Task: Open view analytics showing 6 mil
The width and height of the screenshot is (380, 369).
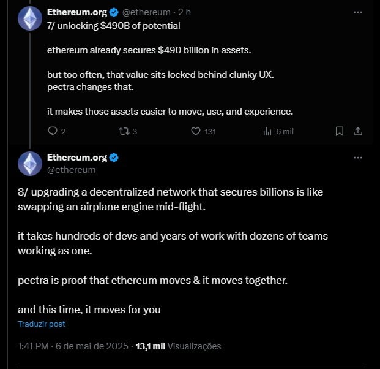Action: 278,131
